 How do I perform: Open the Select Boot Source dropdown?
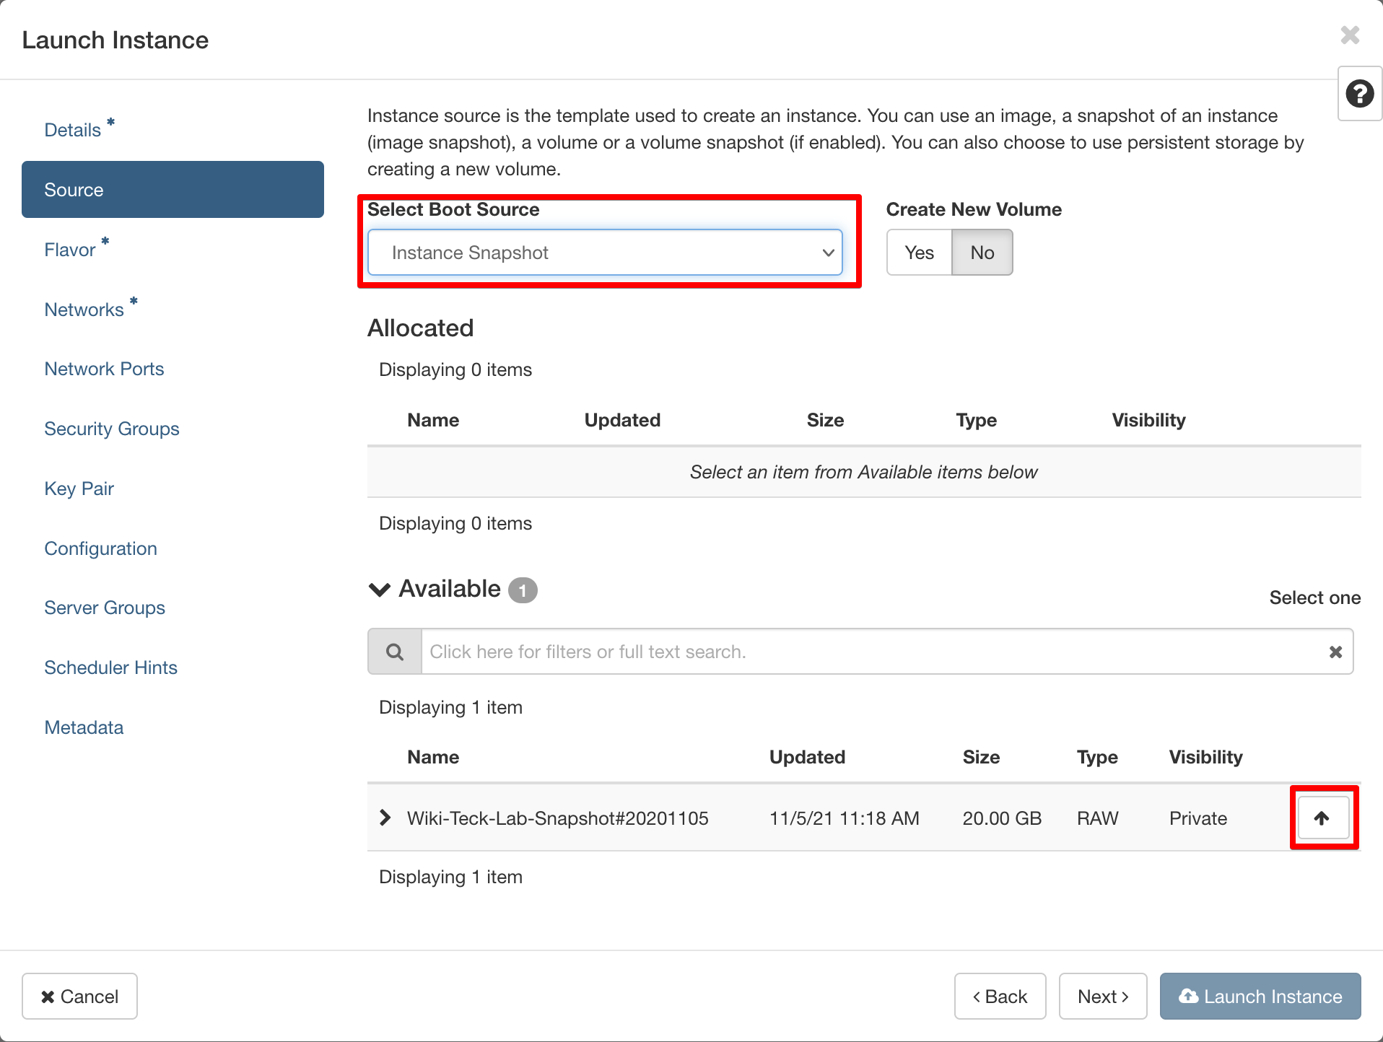[x=605, y=253]
